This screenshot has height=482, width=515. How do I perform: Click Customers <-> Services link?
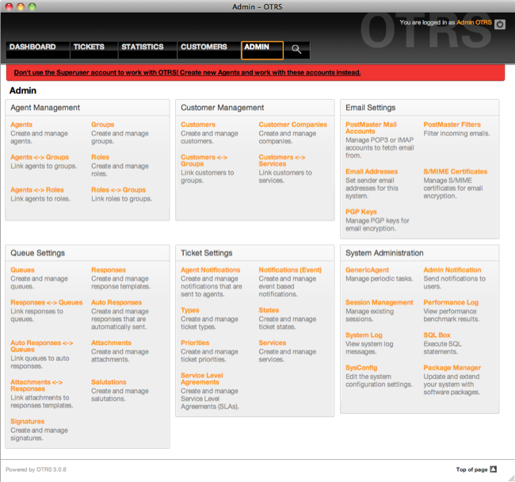click(282, 160)
